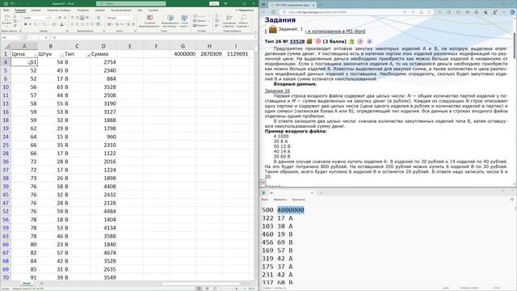This screenshot has height=291, width=517.
Task: Switch to Page Layout view in status bar
Action: click(207, 289)
